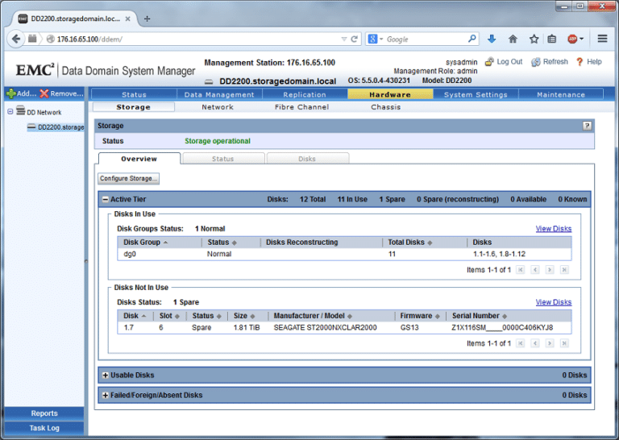Collapse the Active Tier section

[106, 199]
